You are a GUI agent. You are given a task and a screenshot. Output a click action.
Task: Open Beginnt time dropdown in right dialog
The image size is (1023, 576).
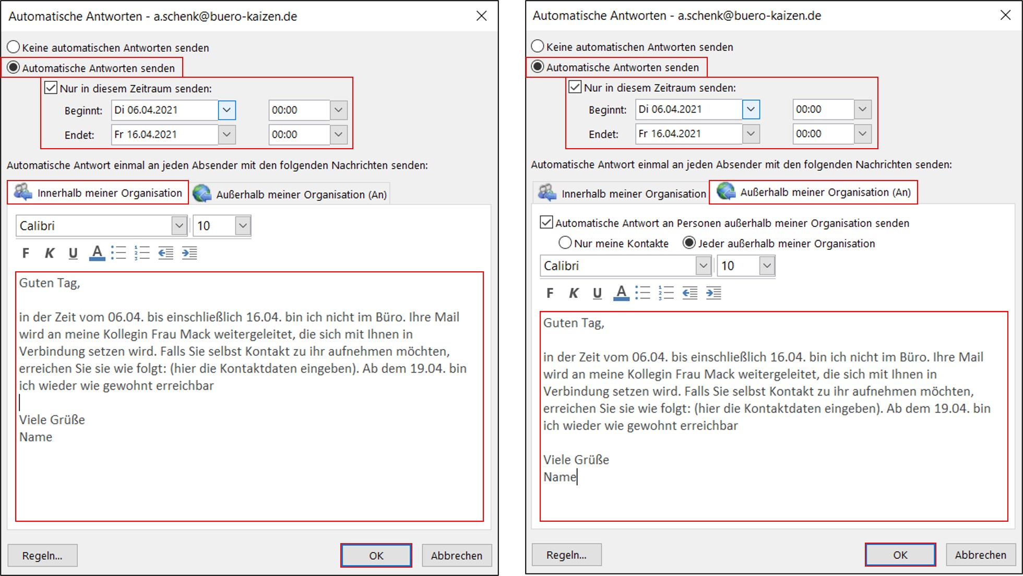point(862,109)
